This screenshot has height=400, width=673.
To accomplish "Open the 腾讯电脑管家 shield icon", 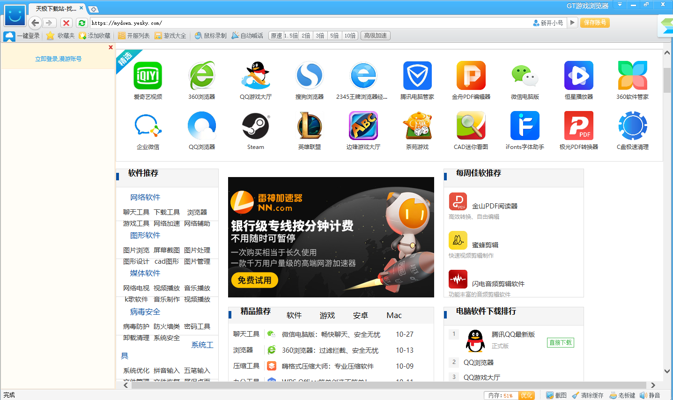I will coord(417,75).
